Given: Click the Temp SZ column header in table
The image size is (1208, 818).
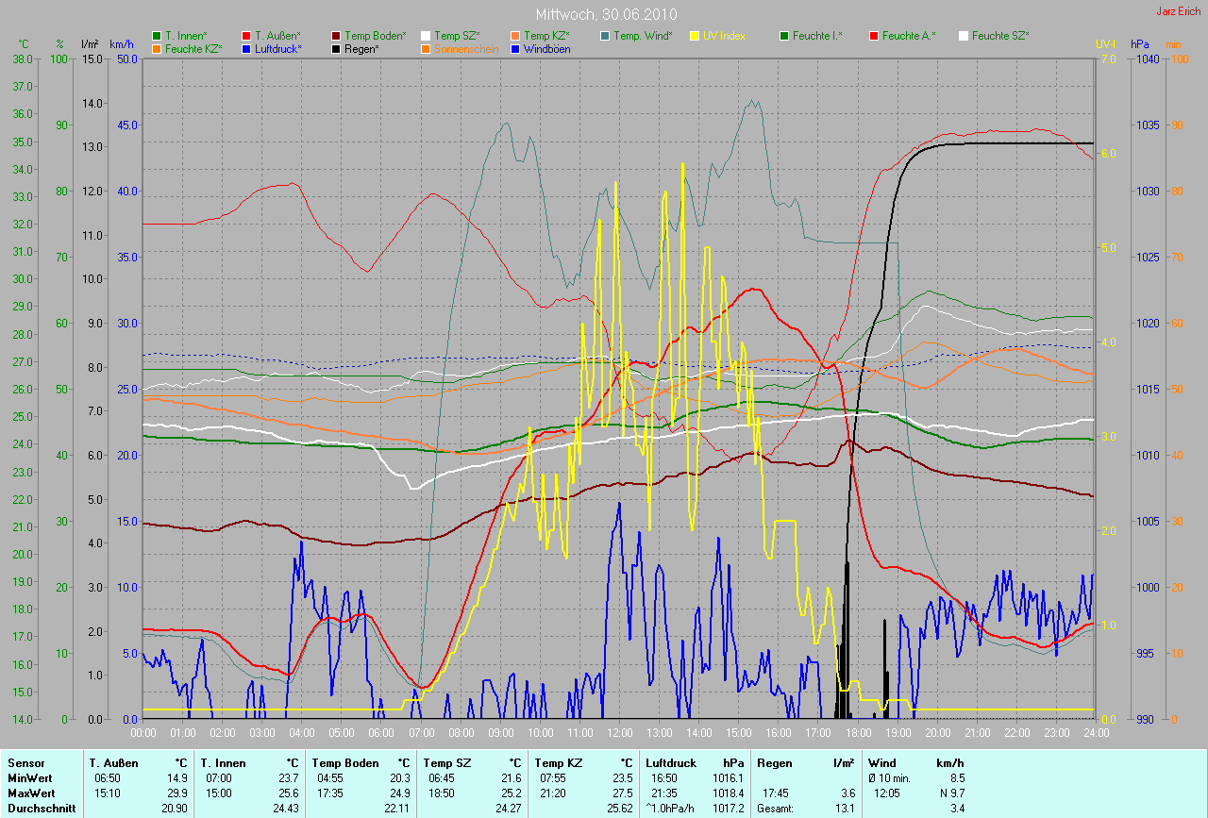Looking at the screenshot, I should click(x=446, y=762).
